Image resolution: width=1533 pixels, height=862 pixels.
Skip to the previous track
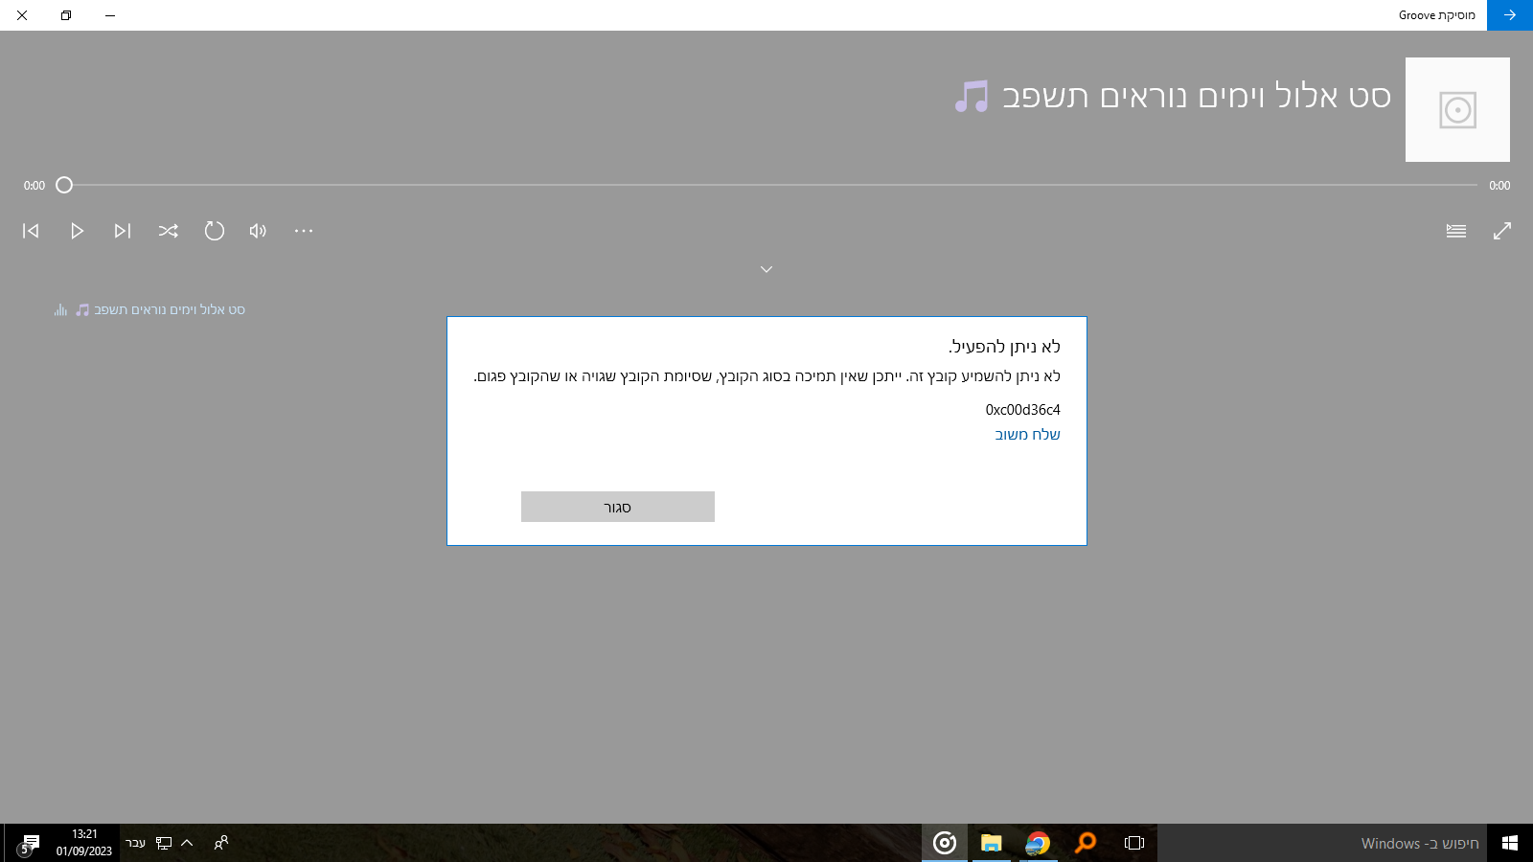30,231
